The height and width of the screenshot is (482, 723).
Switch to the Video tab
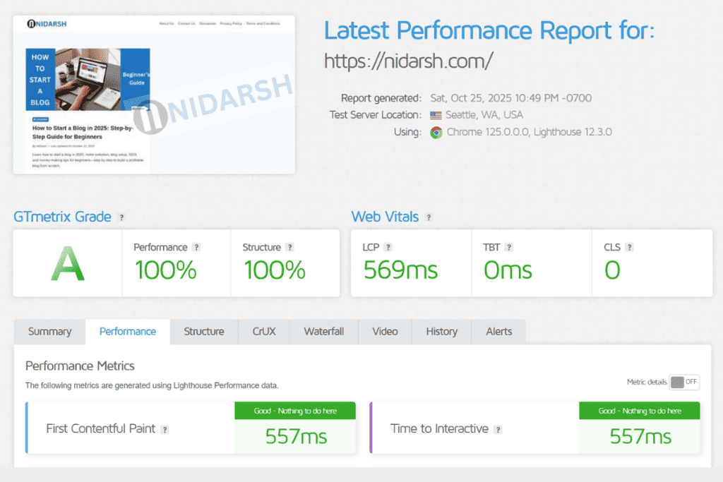(384, 331)
